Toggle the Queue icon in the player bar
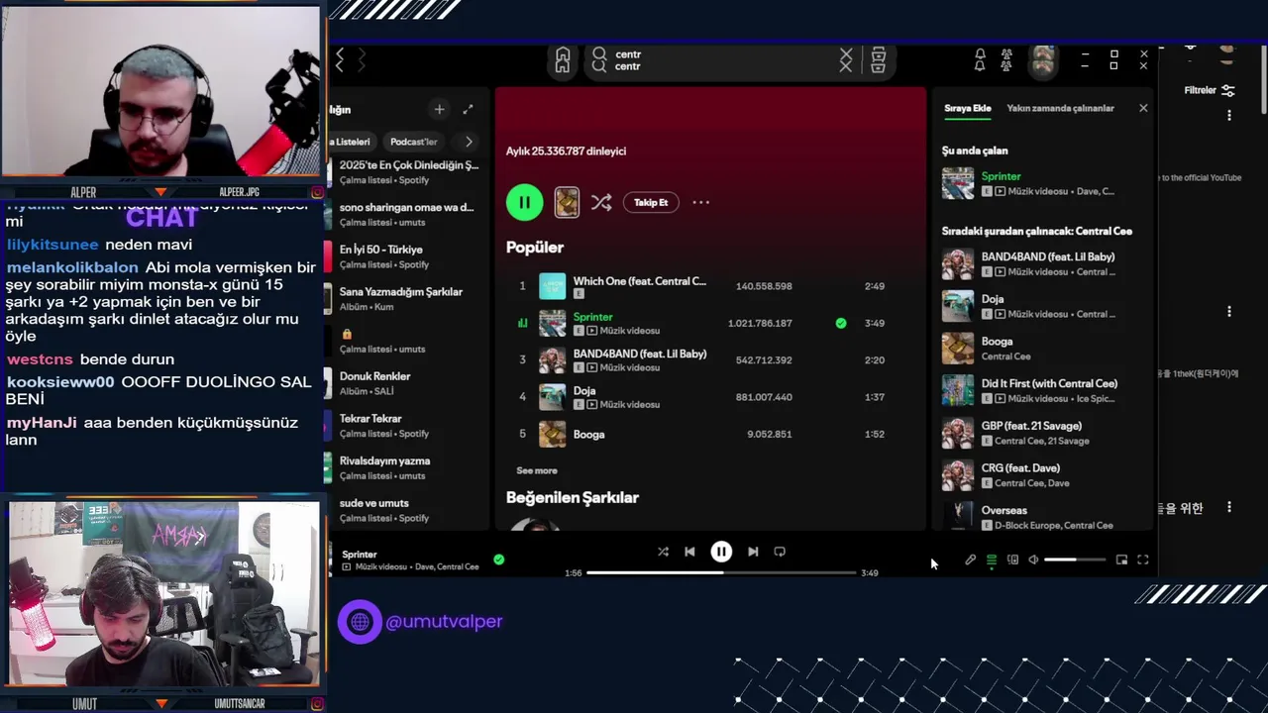Screen dimensions: 1268x713 pyautogui.click(x=992, y=560)
